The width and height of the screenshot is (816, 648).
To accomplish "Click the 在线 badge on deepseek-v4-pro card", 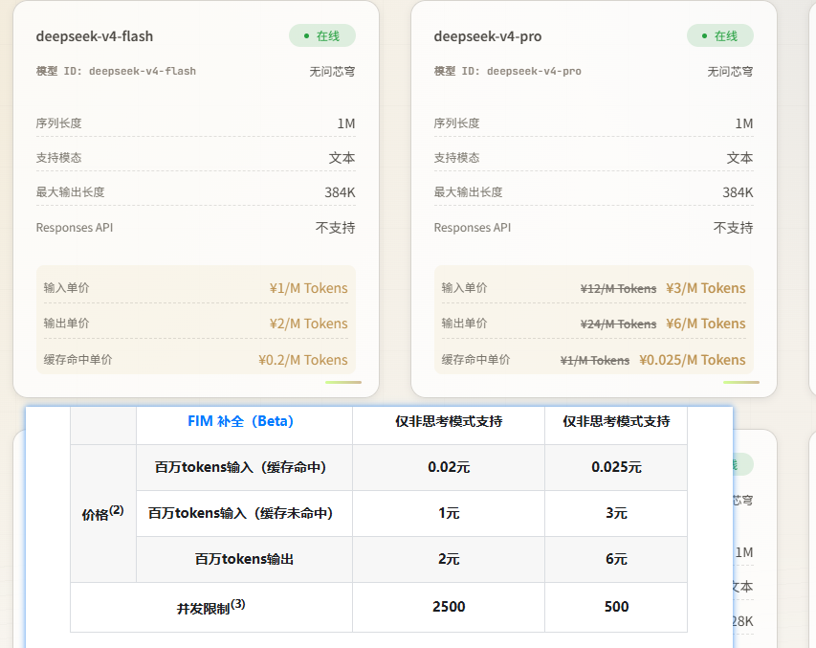I will pos(720,36).
